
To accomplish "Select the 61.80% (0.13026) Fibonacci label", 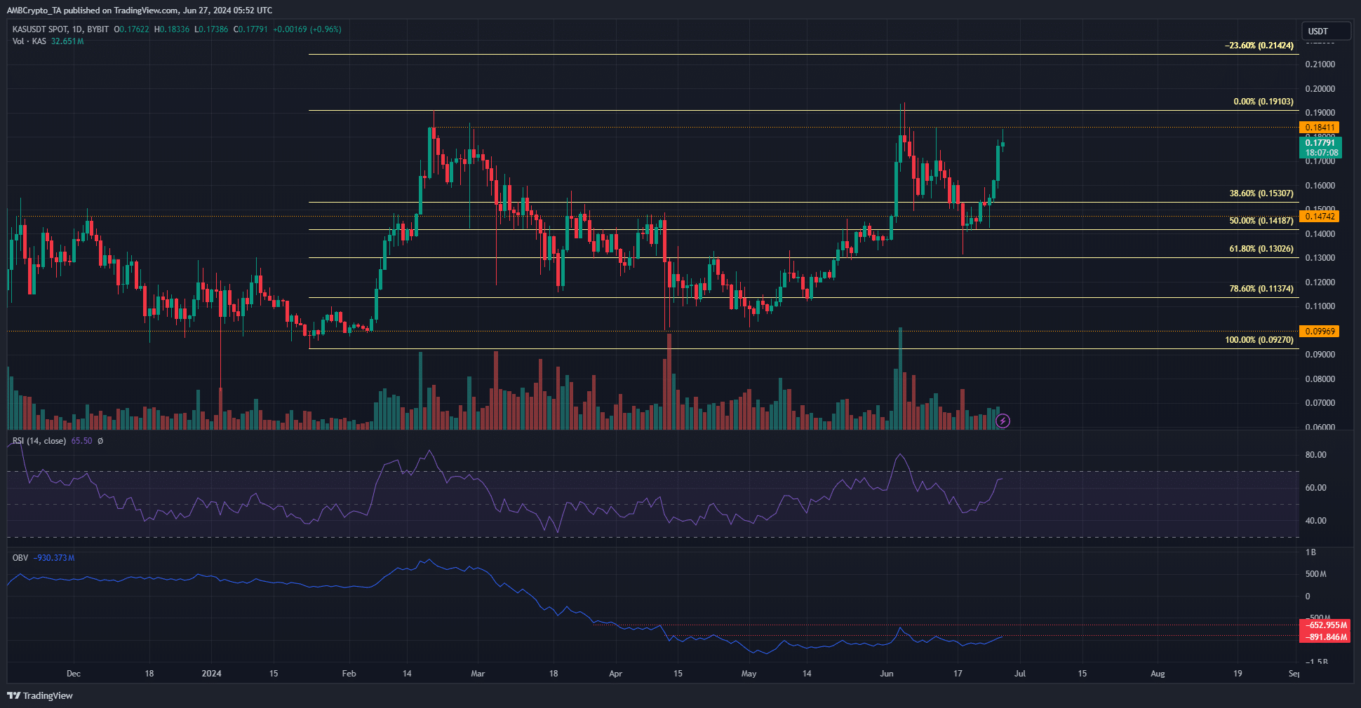I will [1261, 249].
